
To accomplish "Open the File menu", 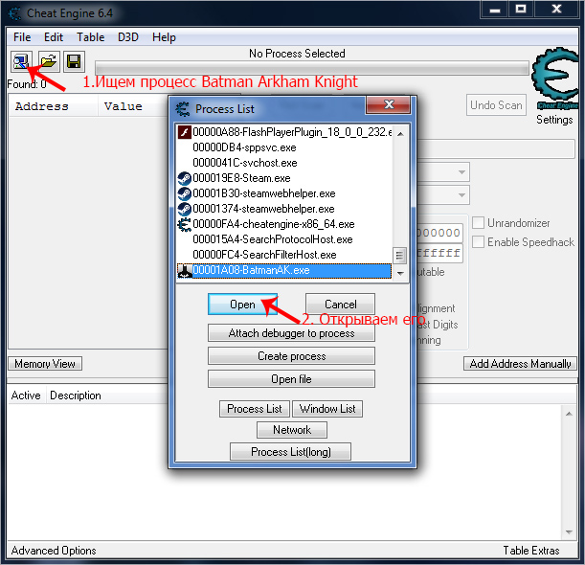I will pos(22,37).
